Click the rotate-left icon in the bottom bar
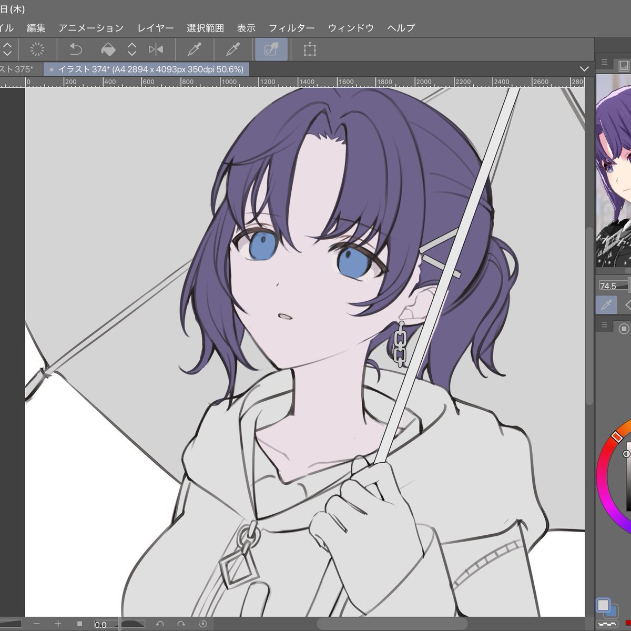 [x=160, y=624]
